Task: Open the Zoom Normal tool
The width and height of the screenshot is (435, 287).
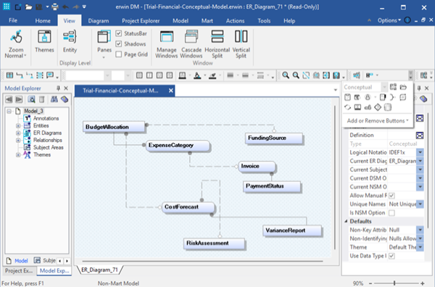Action: [x=15, y=44]
